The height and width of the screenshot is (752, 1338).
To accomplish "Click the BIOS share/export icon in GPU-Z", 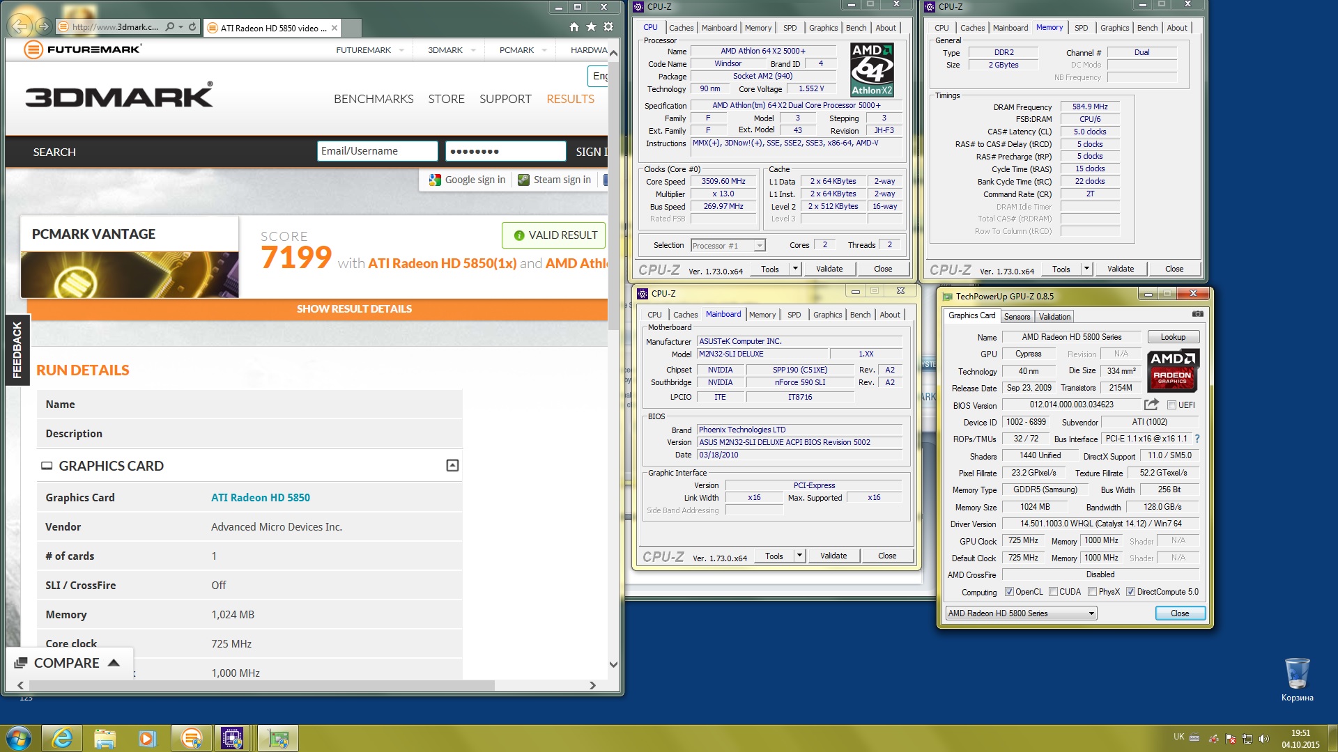I will (x=1151, y=405).
